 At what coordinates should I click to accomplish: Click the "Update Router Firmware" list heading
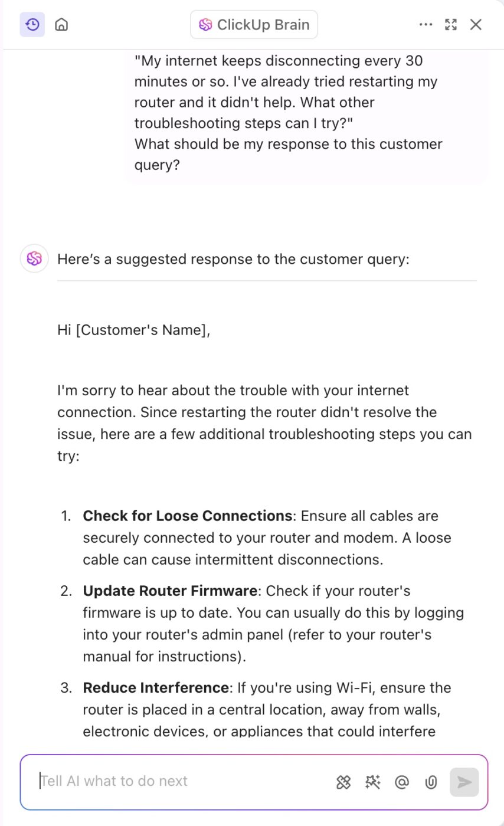click(170, 591)
